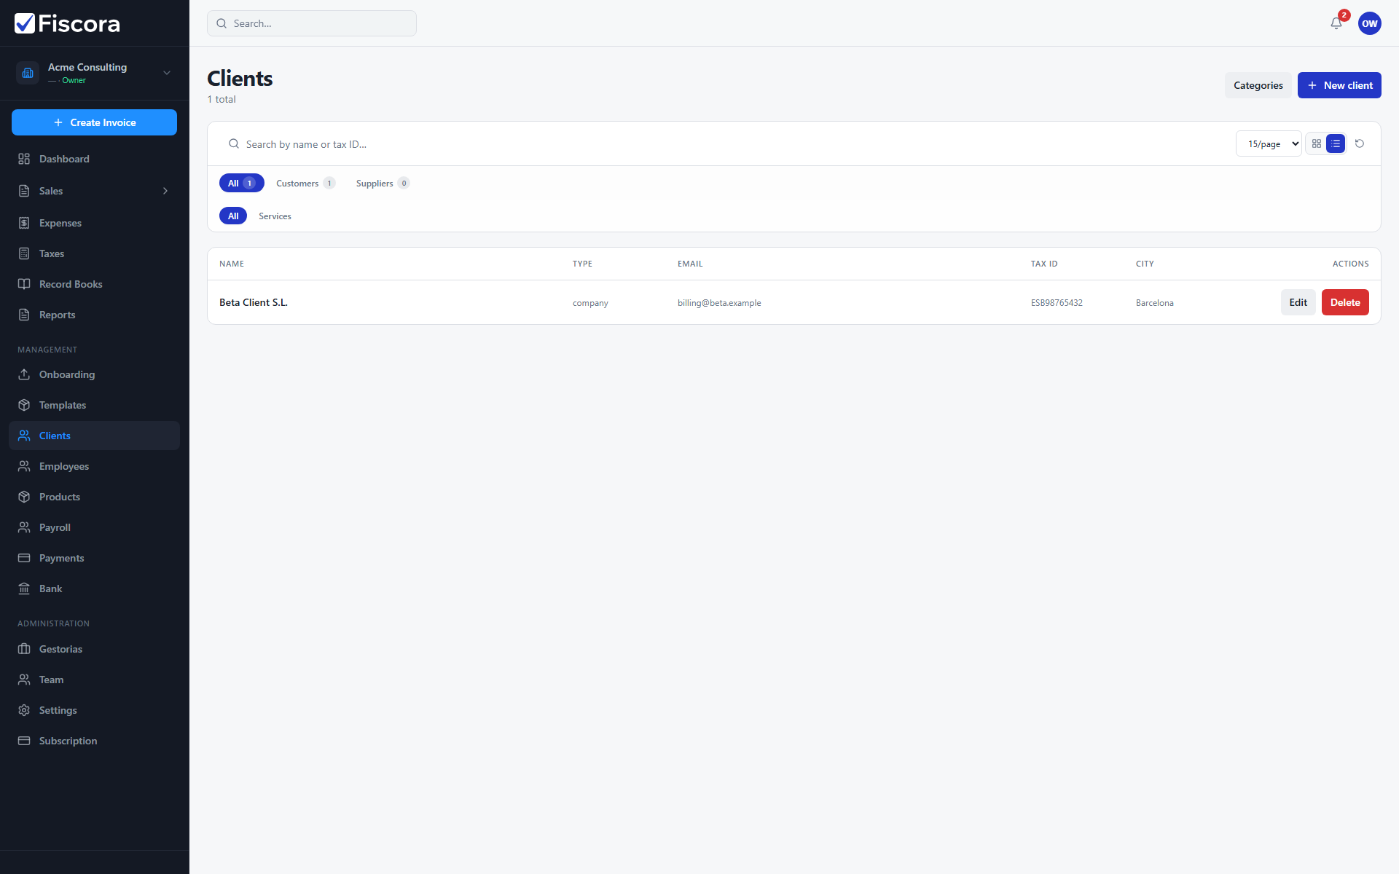Click the Barcelona city cell

[1155, 303]
